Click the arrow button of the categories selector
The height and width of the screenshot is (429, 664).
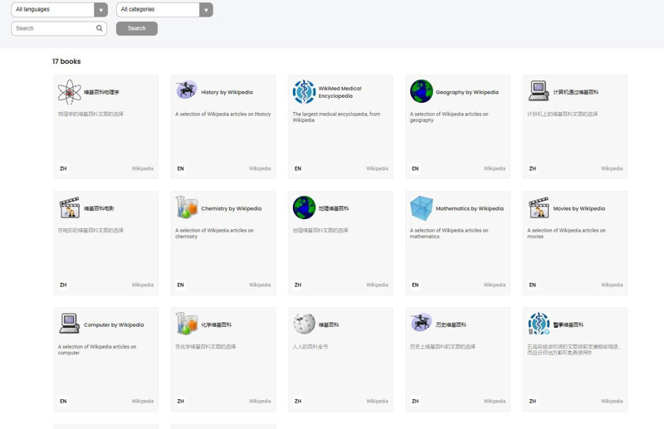point(206,10)
